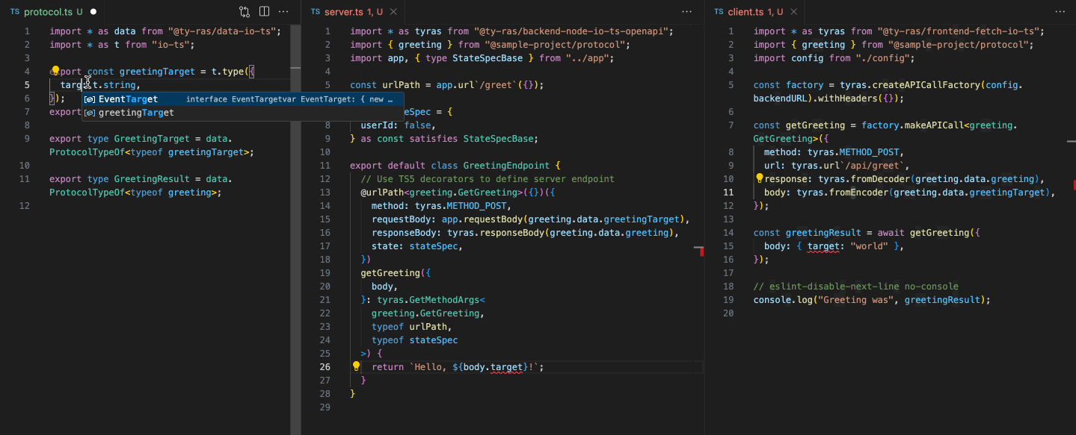Screen dimensions: 1076x435
Task: Click the 'Use TS5 decorators' comment in server.ts
Action: (x=487, y=179)
